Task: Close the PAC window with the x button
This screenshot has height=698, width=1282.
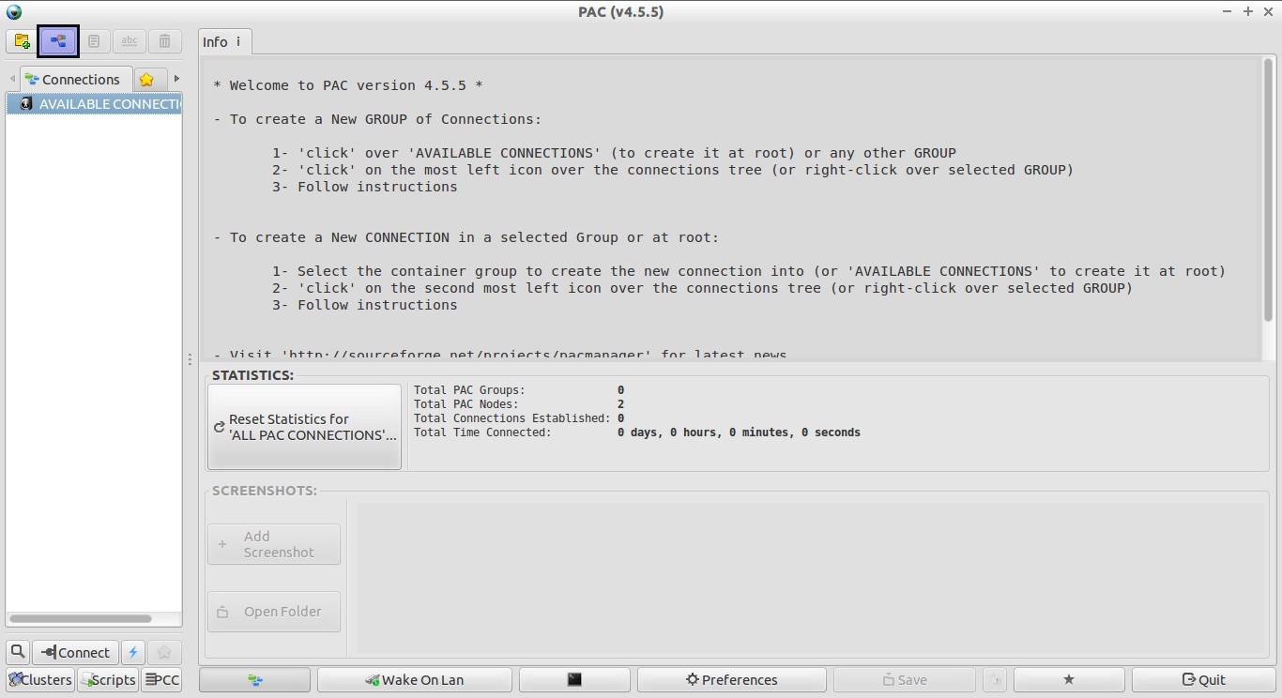Action: tap(1267, 11)
